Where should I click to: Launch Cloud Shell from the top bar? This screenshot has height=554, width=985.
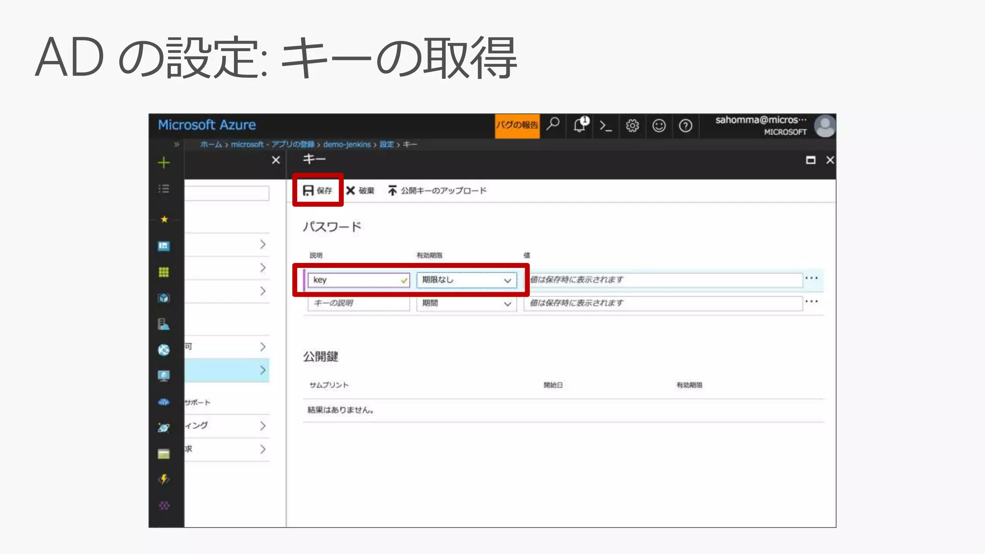pyautogui.click(x=606, y=126)
